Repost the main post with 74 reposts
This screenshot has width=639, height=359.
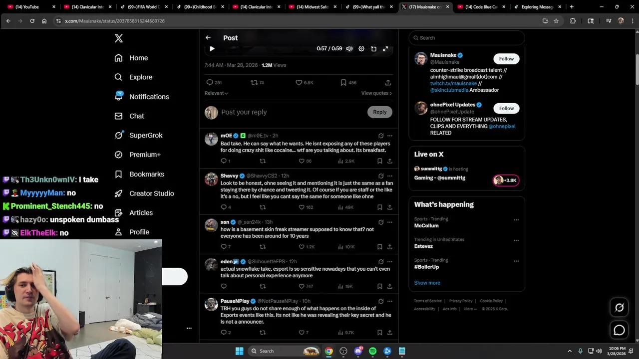point(257,82)
